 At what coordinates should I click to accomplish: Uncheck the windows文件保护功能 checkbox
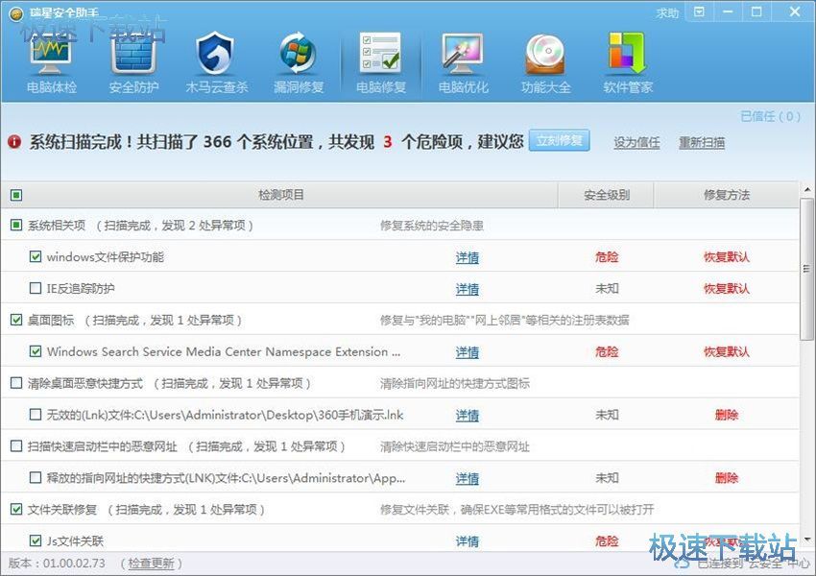(36, 256)
